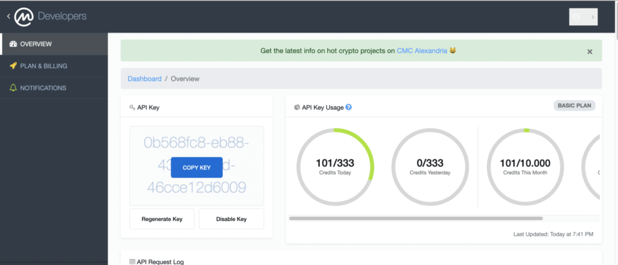Open the user account avatar menu

click(576, 17)
